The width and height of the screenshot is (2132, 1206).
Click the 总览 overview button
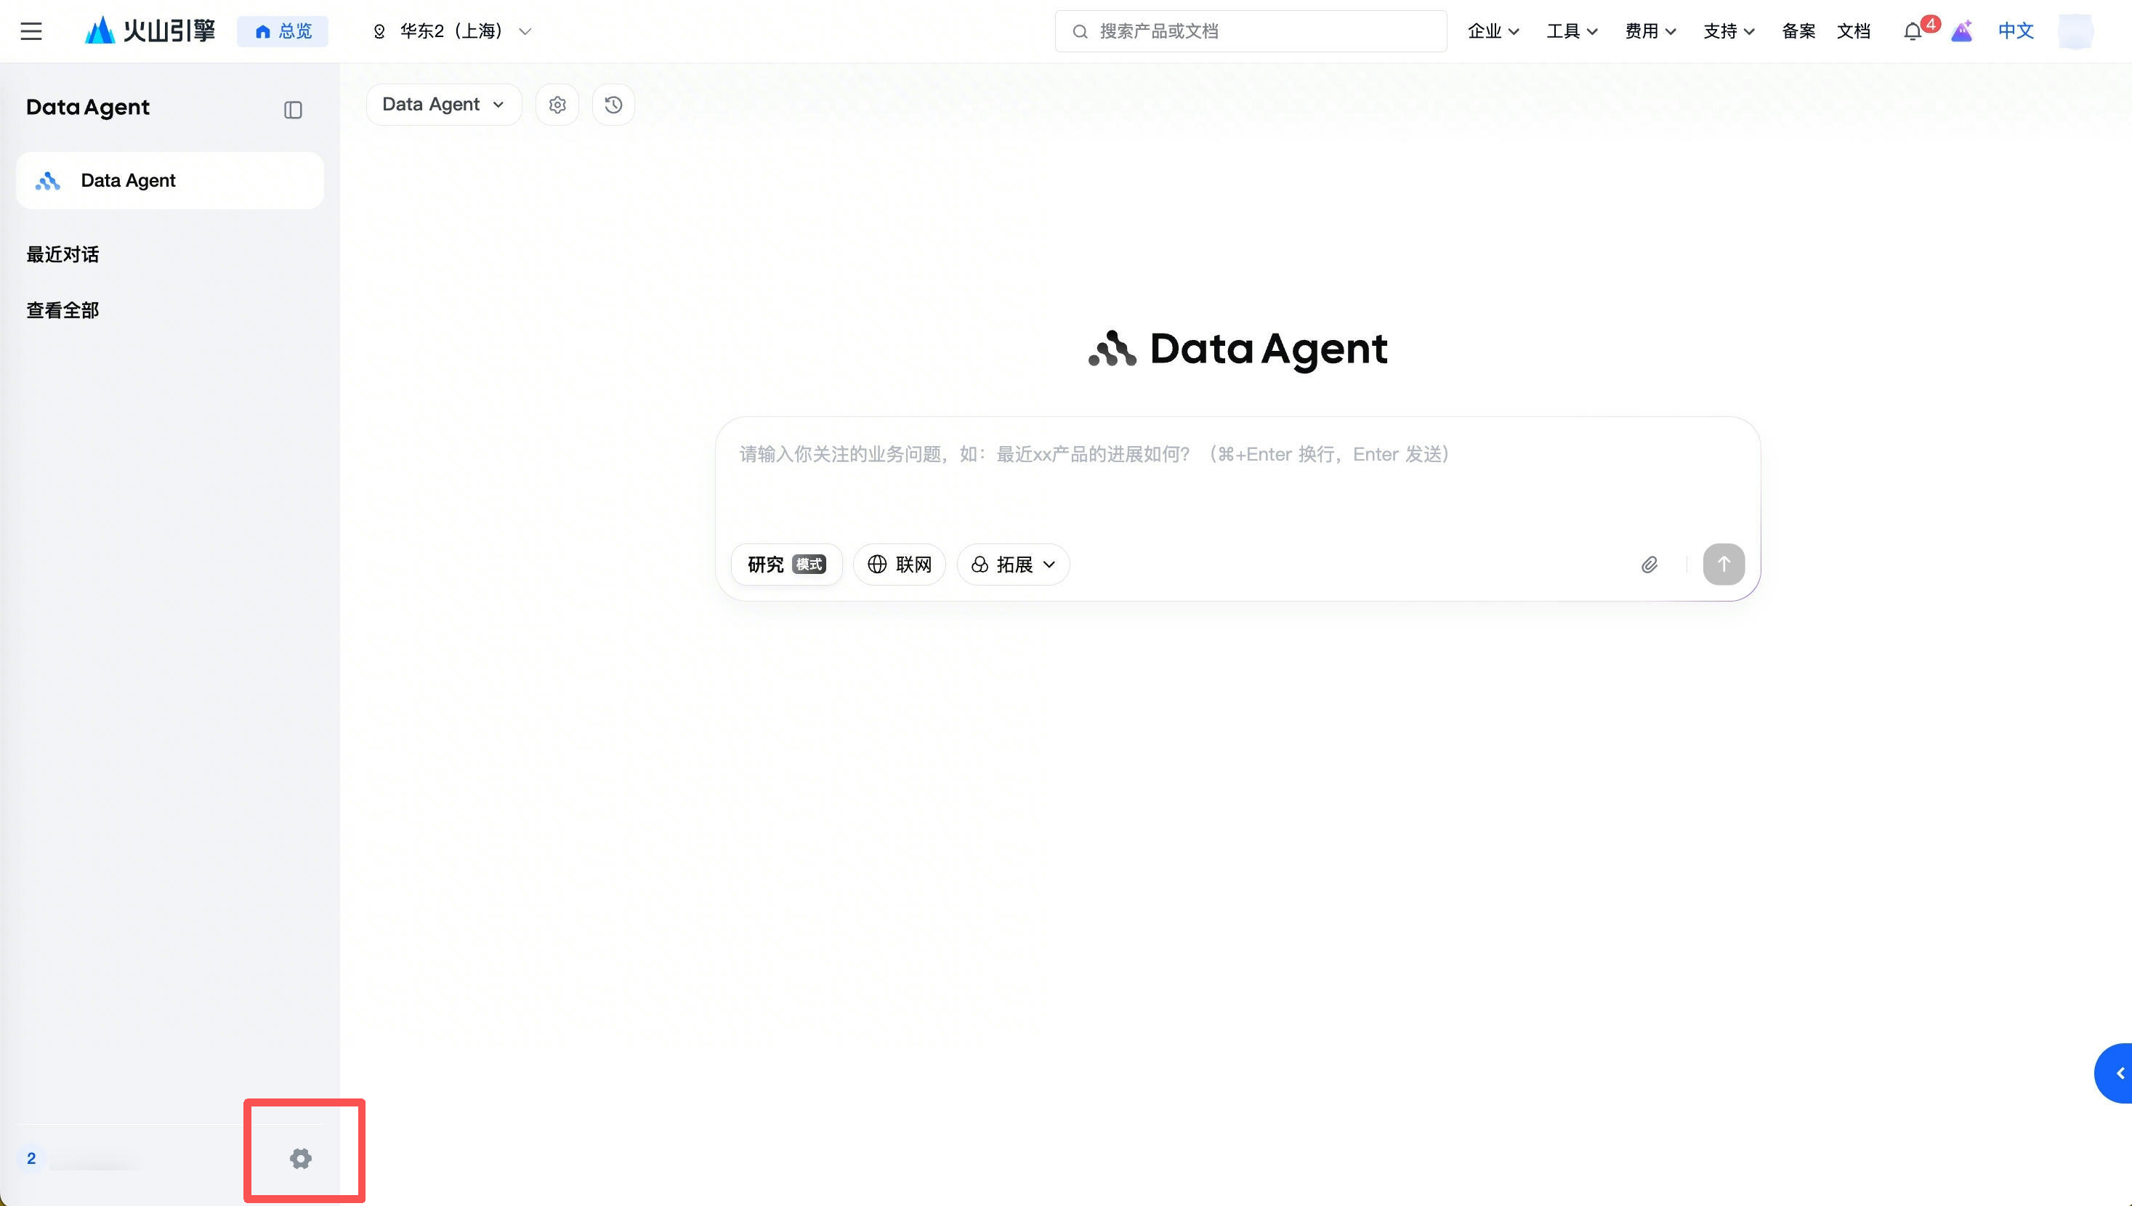[283, 31]
